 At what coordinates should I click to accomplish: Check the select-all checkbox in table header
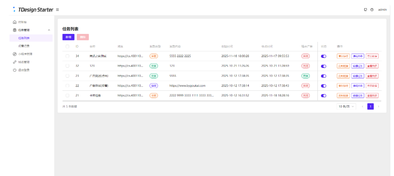[x=68, y=46]
